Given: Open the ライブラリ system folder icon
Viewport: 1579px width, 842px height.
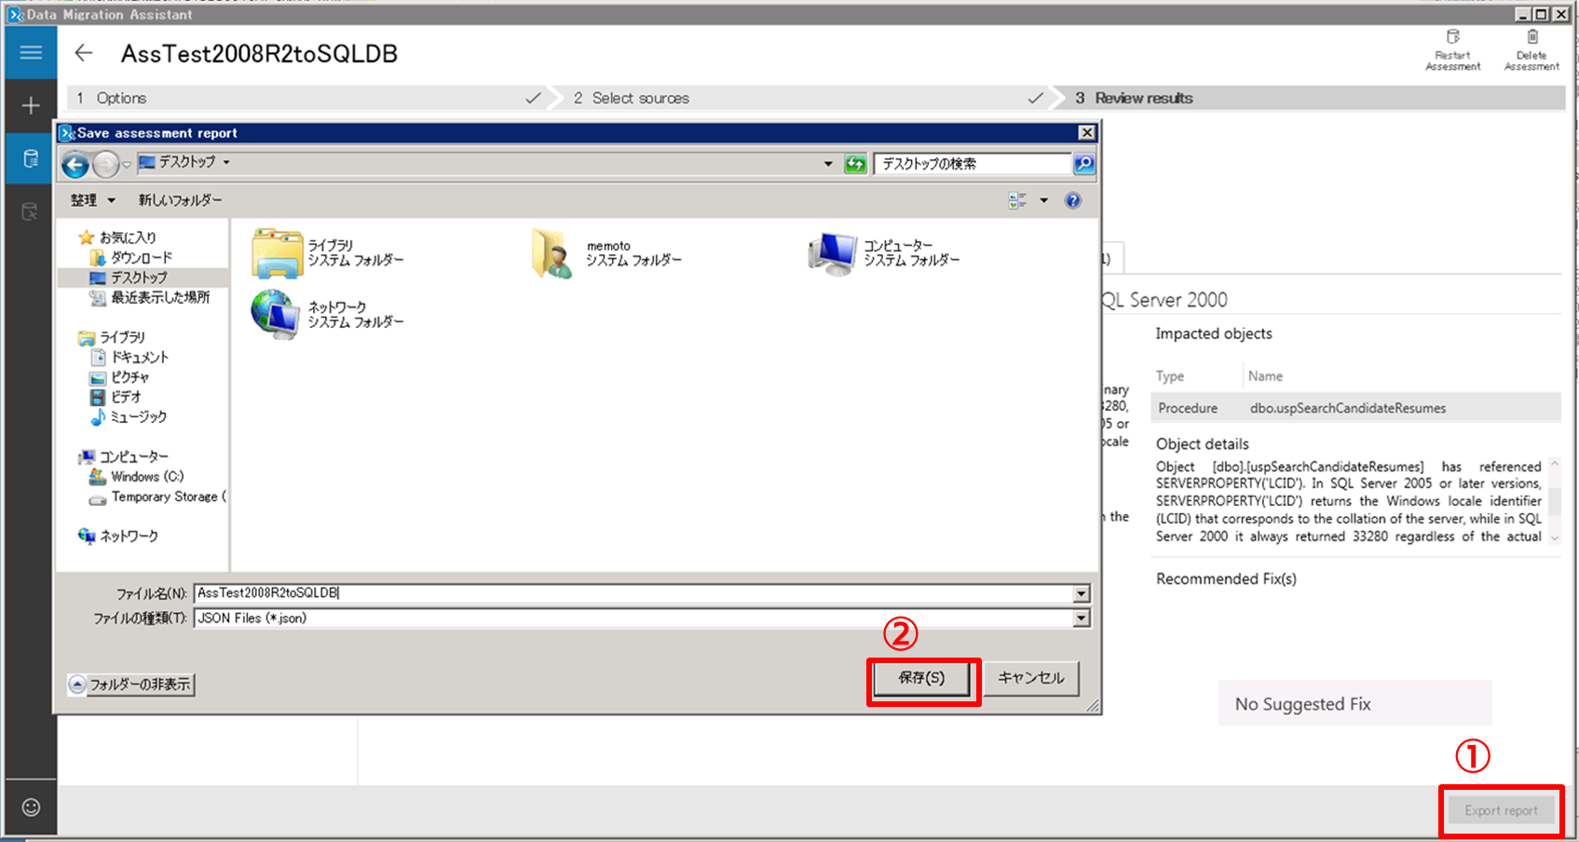Looking at the screenshot, I should tap(278, 253).
